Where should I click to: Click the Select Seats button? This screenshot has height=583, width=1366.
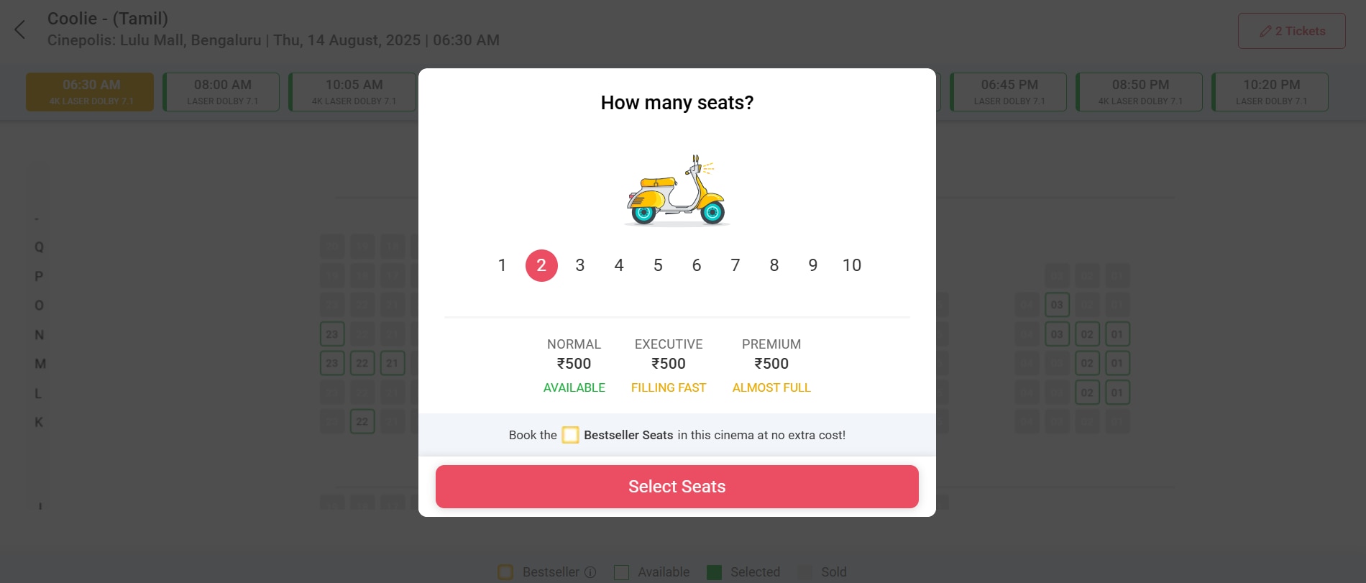pyautogui.click(x=677, y=487)
